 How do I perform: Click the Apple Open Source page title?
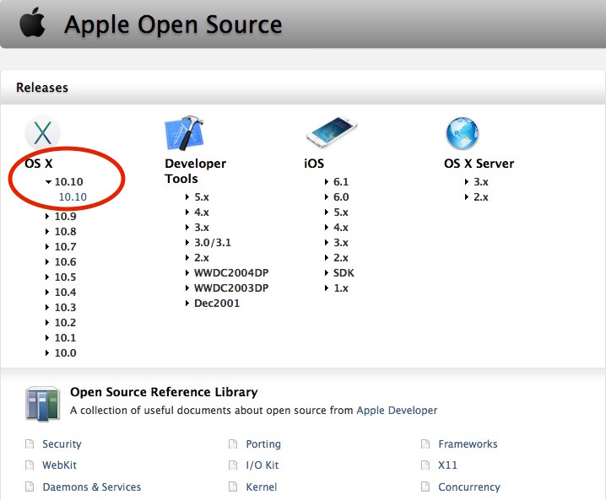173,24
